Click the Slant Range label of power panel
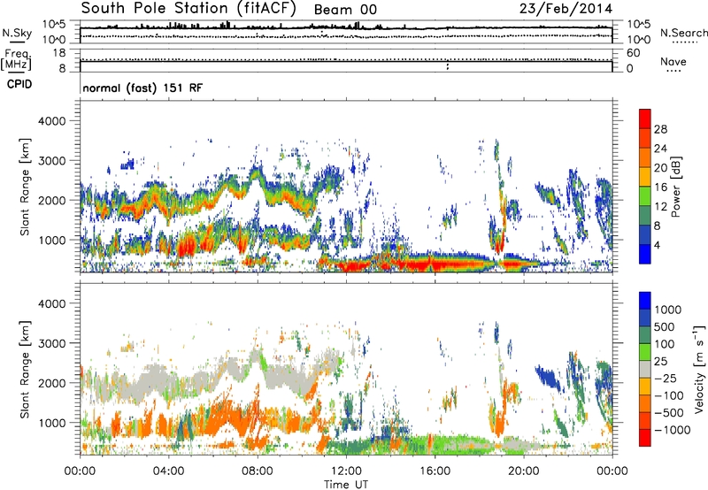The image size is (708, 490). pyautogui.click(x=25, y=187)
